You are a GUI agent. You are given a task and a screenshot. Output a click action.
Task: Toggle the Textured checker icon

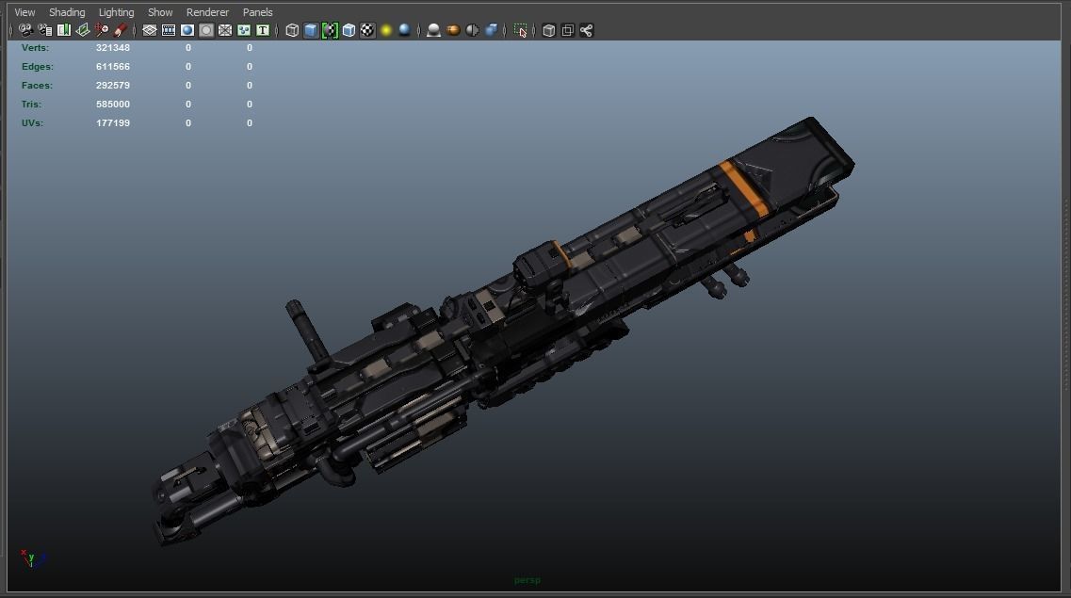(x=367, y=30)
